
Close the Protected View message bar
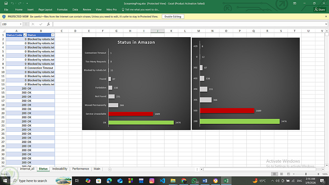click(326, 16)
